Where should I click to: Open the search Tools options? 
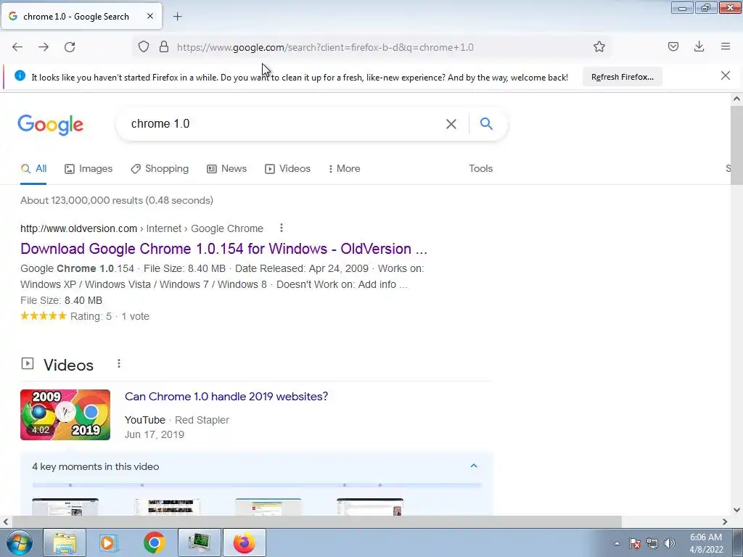(480, 168)
